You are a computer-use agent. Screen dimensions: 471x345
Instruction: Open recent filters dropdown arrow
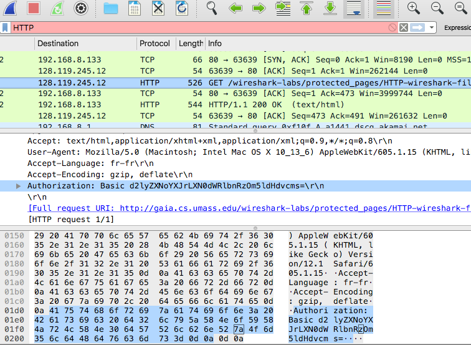432,27
